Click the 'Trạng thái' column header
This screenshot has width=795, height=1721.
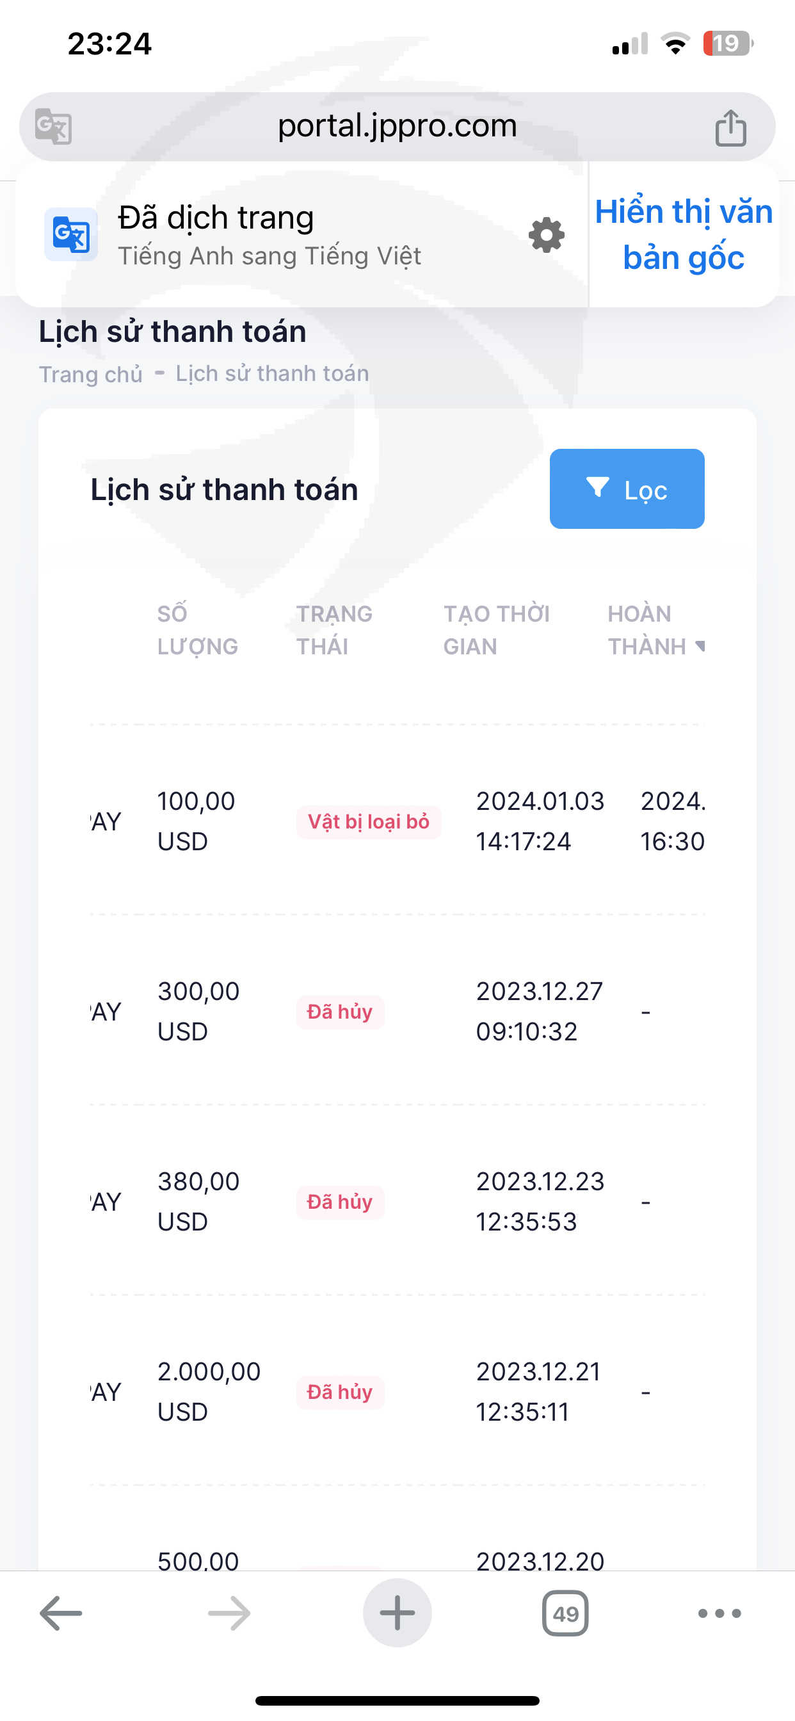[x=334, y=630]
